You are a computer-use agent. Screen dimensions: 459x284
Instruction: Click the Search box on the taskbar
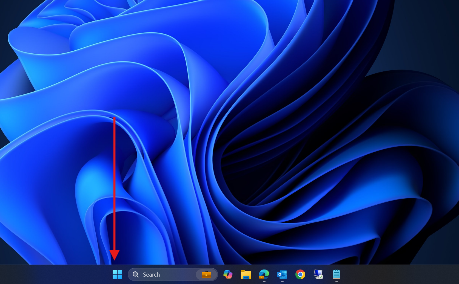point(173,274)
